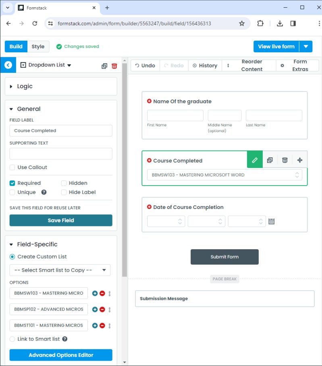Switch to the Style tab

point(38,46)
